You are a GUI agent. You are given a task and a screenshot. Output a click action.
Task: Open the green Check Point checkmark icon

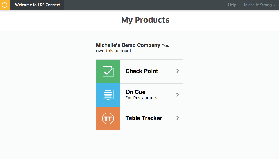(108, 71)
